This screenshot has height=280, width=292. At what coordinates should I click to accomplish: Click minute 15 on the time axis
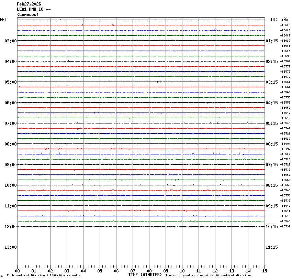[x=265, y=271]
